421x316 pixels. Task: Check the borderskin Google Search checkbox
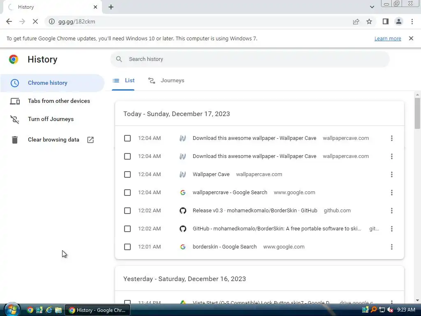click(127, 247)
